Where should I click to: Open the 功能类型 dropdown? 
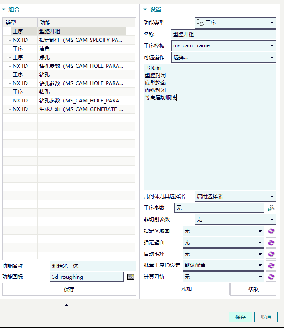coord(235,23)
